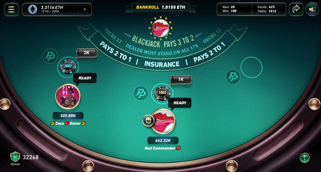The image size is (321, 172).
Task: Expand the ETH balance dropdown arrow
Action: tap(85, 9)
